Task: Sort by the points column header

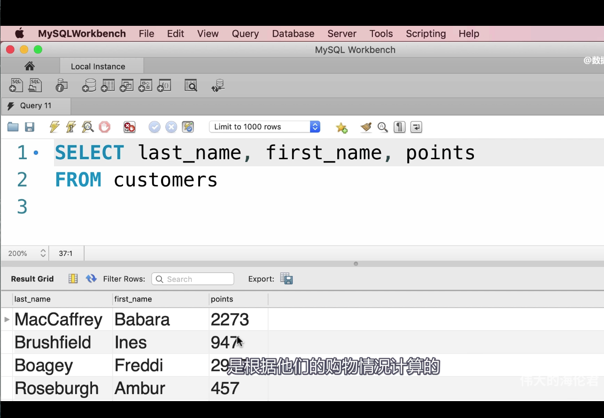Action: pos(238,299)
